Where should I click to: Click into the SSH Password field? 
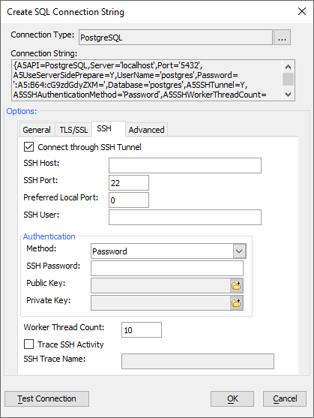point(167,268)
